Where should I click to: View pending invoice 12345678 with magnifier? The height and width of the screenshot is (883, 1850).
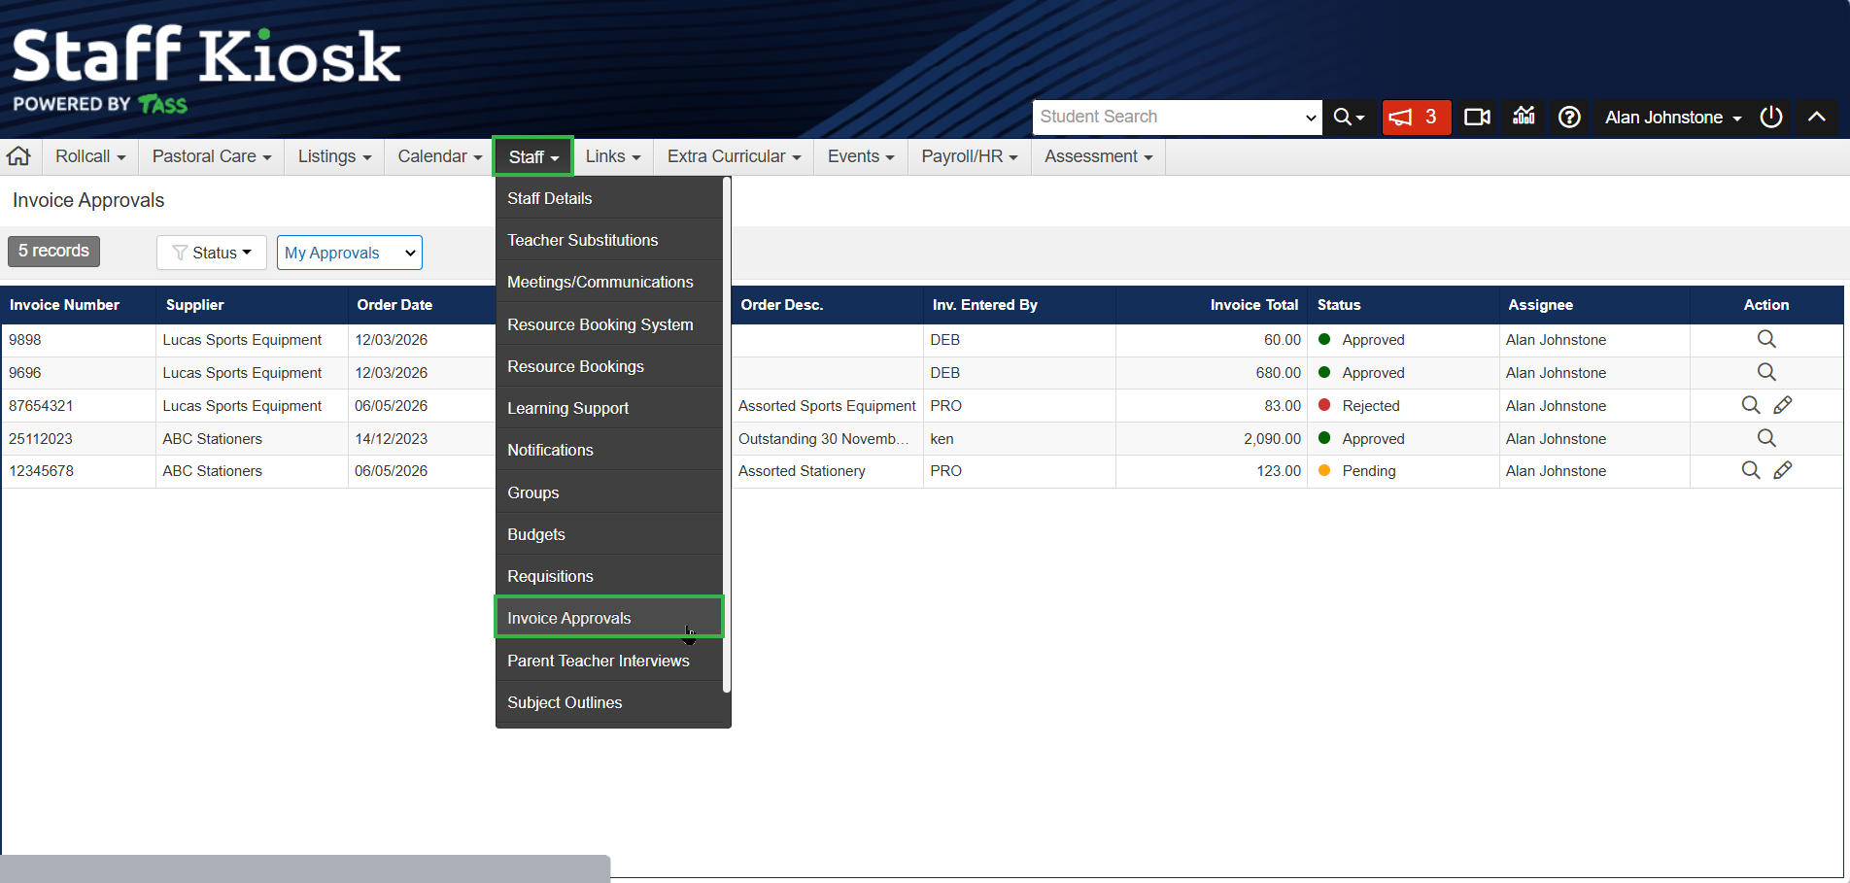point(1751,470)
